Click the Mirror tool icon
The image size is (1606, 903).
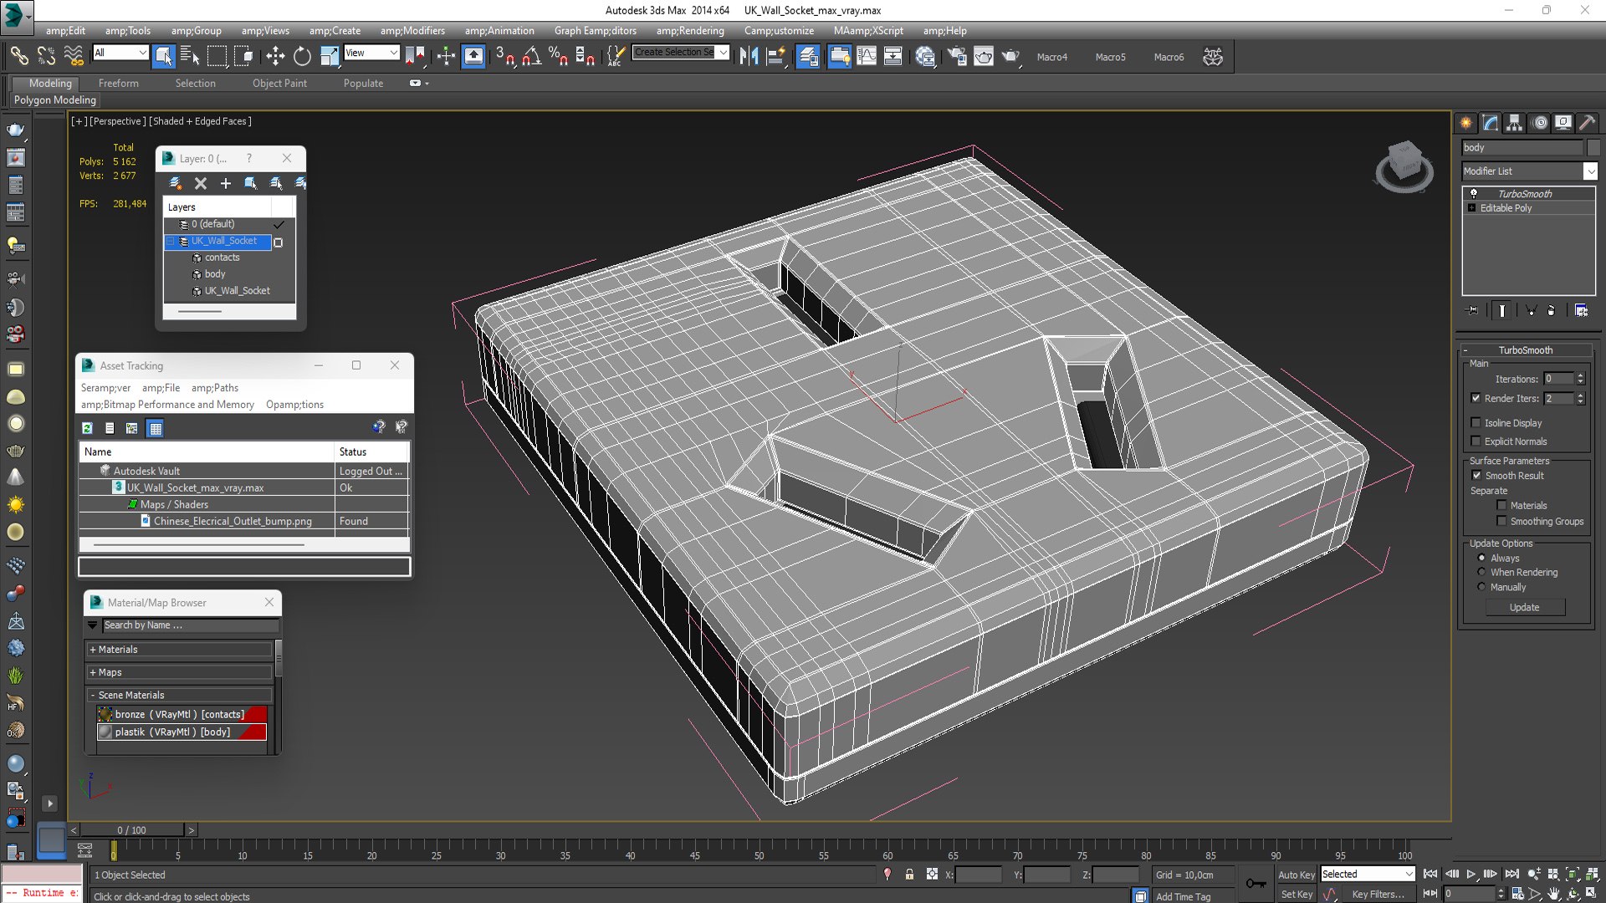(x=749, y=56)
